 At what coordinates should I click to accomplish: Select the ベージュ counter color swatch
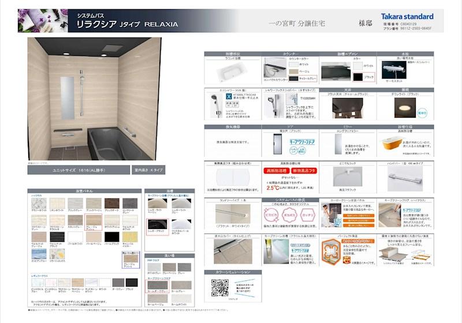click(x=294, y=72)
